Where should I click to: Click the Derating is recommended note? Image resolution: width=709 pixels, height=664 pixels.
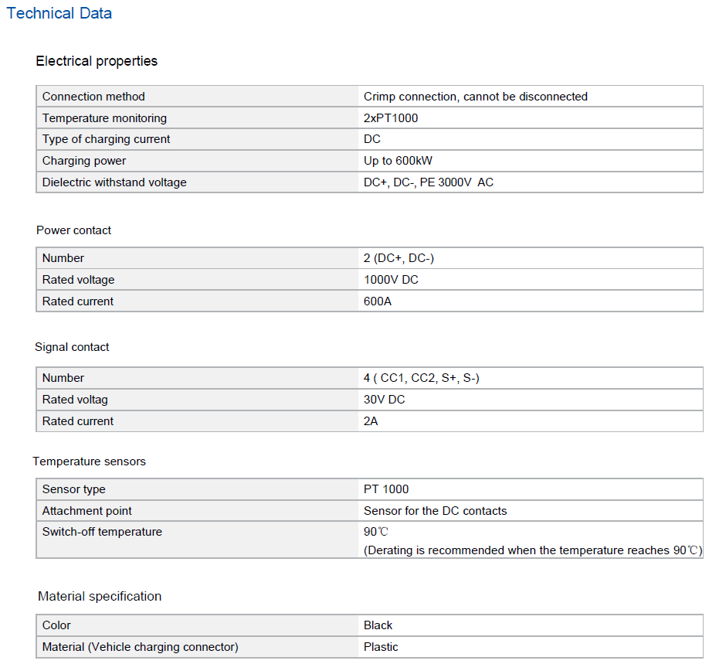533,550
